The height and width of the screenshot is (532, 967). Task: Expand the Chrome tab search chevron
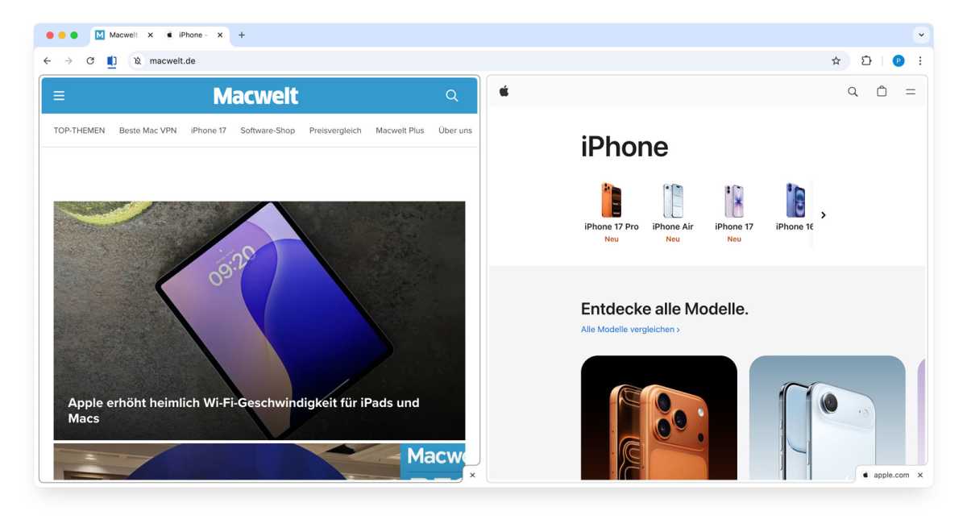[919, 35]
